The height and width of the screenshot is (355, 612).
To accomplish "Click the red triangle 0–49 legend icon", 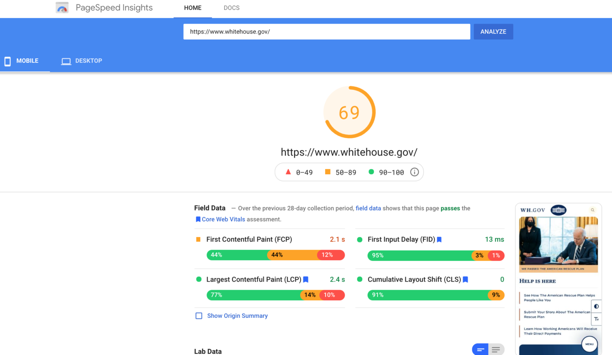I will tap(288, 172).
